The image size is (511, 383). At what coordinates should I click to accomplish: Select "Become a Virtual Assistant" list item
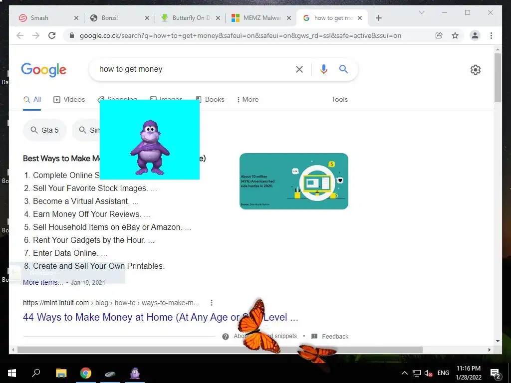click(x=80, y=201)
